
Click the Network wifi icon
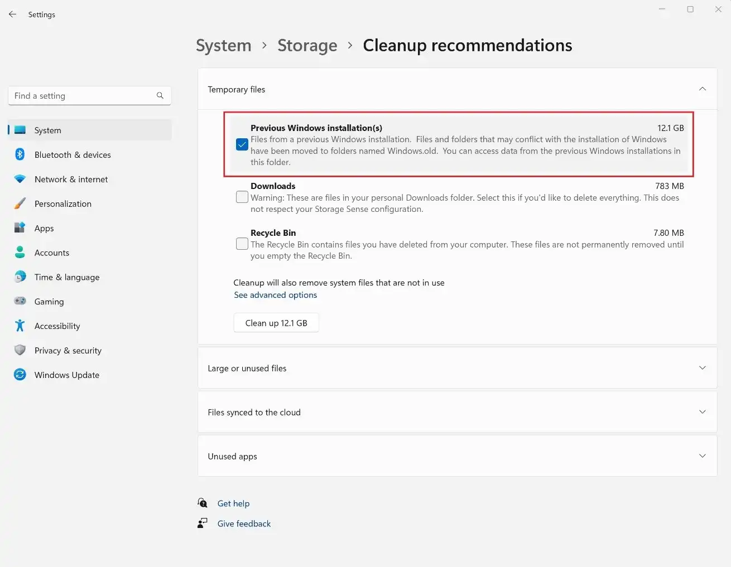coord(20,179)
